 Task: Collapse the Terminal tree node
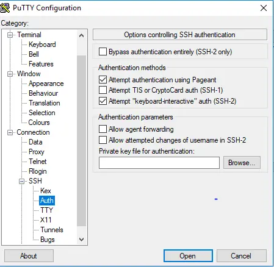(x=10, y=35)
